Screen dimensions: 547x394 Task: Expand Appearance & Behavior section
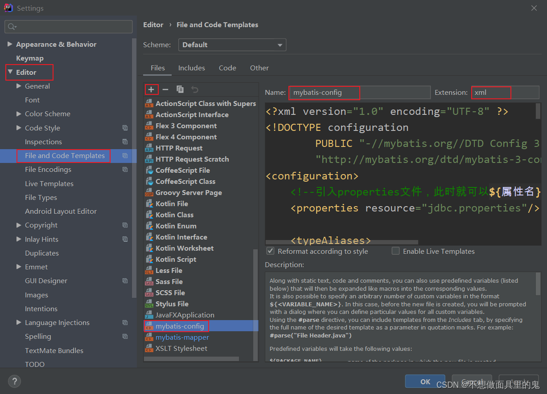click(10, 45)
